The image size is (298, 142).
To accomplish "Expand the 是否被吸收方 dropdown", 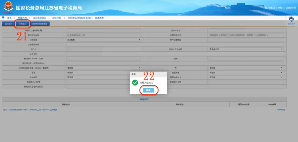I will 246,77.
